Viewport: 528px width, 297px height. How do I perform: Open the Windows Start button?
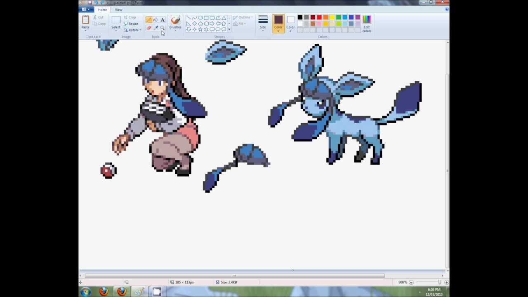click(x=86, y=292)
